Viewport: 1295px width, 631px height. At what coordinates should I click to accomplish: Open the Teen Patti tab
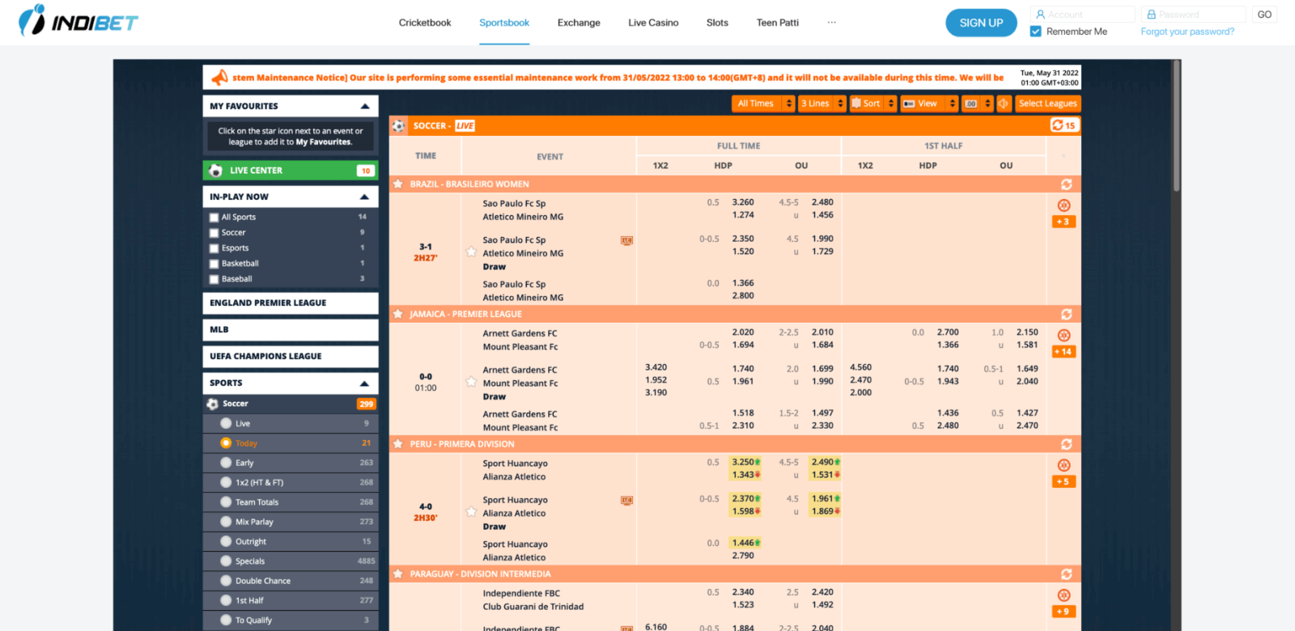click(778, 23)
